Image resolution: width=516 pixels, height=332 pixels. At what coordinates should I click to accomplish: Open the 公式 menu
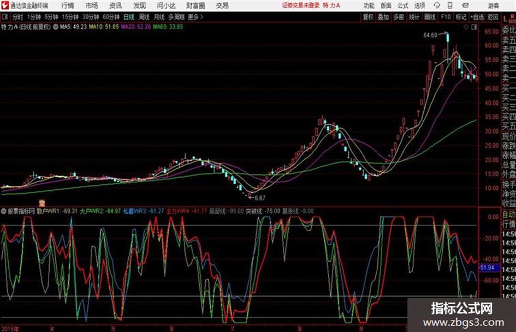tap(403, 5)
